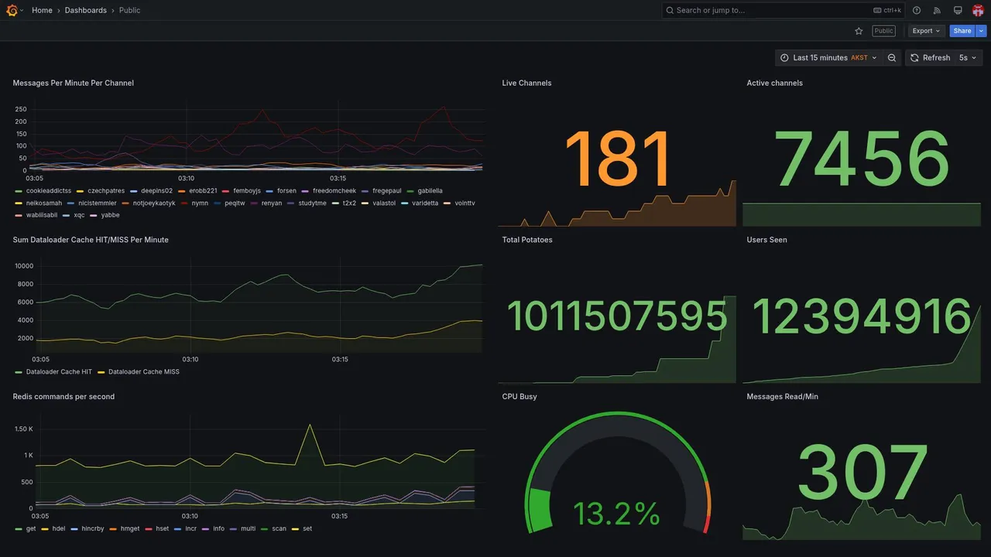
Task: Open Dashboards in the breadcrumb
Action: click(x=86, y=10)
